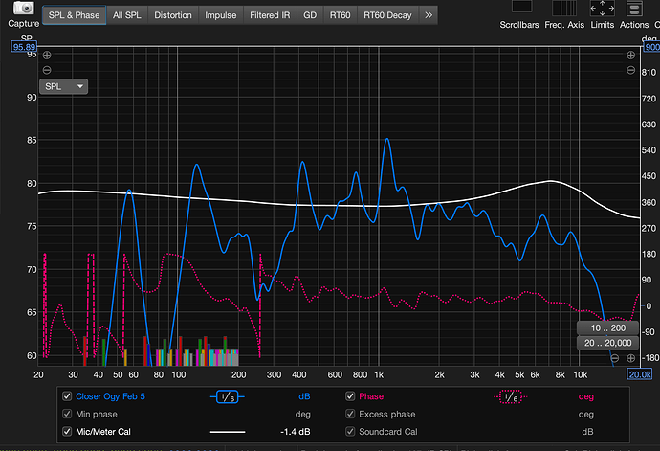The width and height of the screenshot is (660, 451).
Task: Toggle the Excess phase checkbox
Action: pyautogui.click(x=350, y=414)
